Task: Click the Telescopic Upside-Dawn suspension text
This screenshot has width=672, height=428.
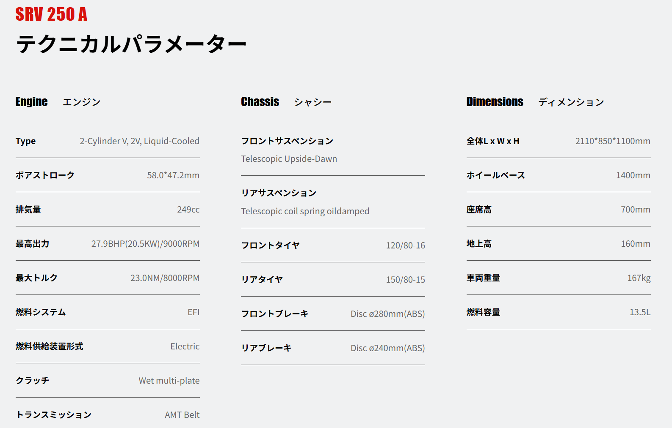Action: pyautogui.click(x=289, y=159)
